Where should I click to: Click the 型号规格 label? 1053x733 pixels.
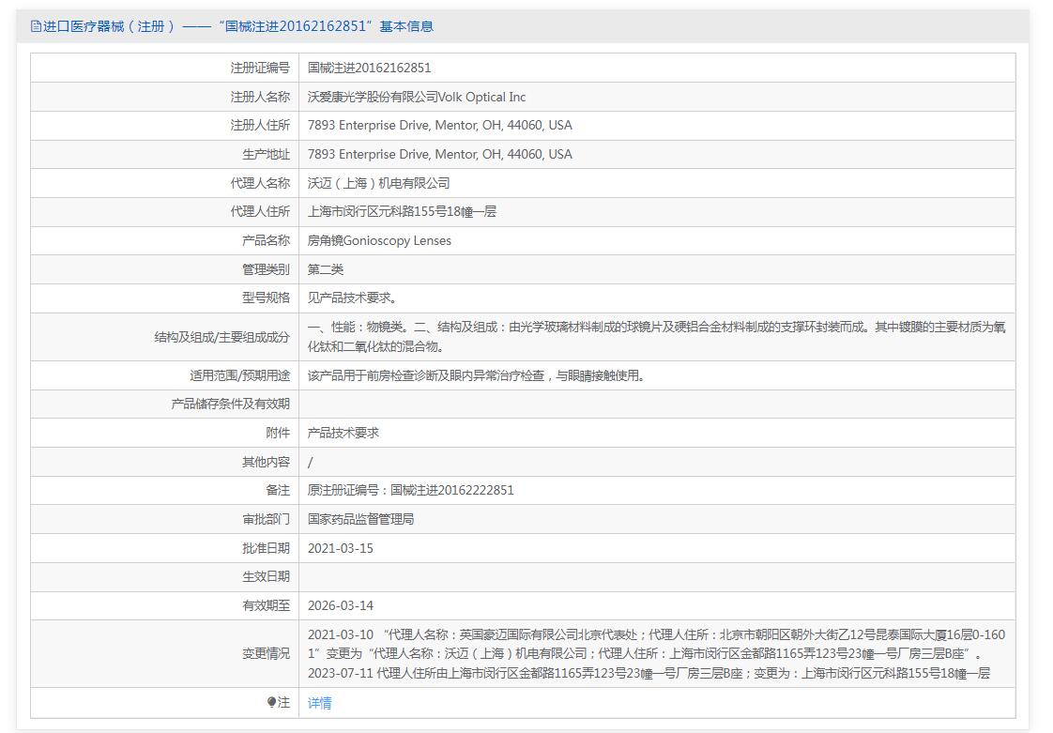tap(266, 298)
